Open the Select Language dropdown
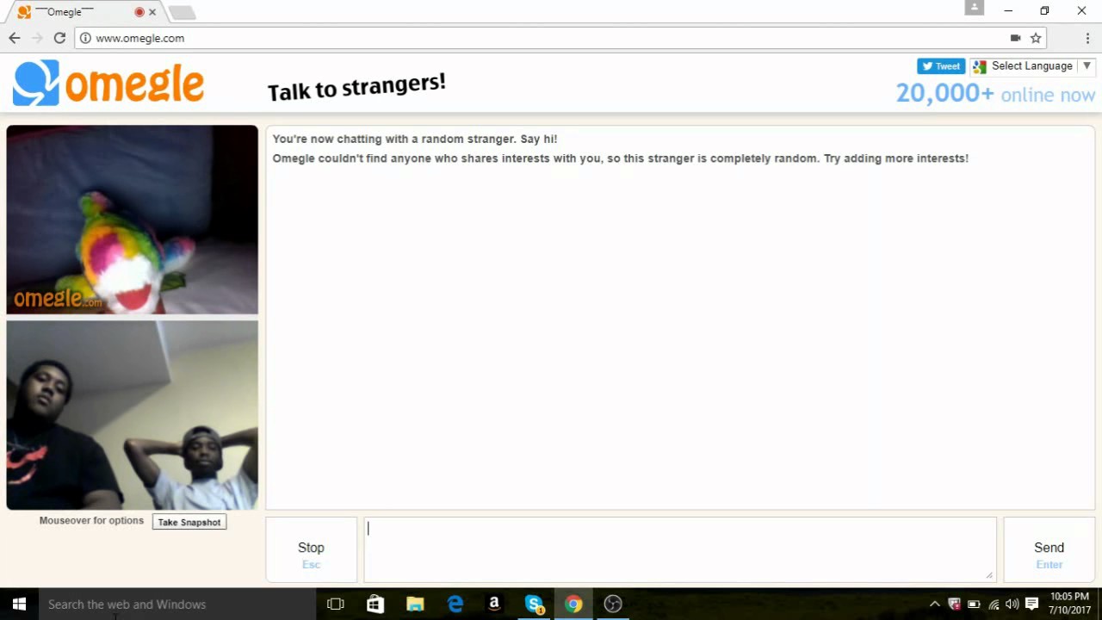1102x620 pixels. pyautogui.click(x=1032, y=66)
